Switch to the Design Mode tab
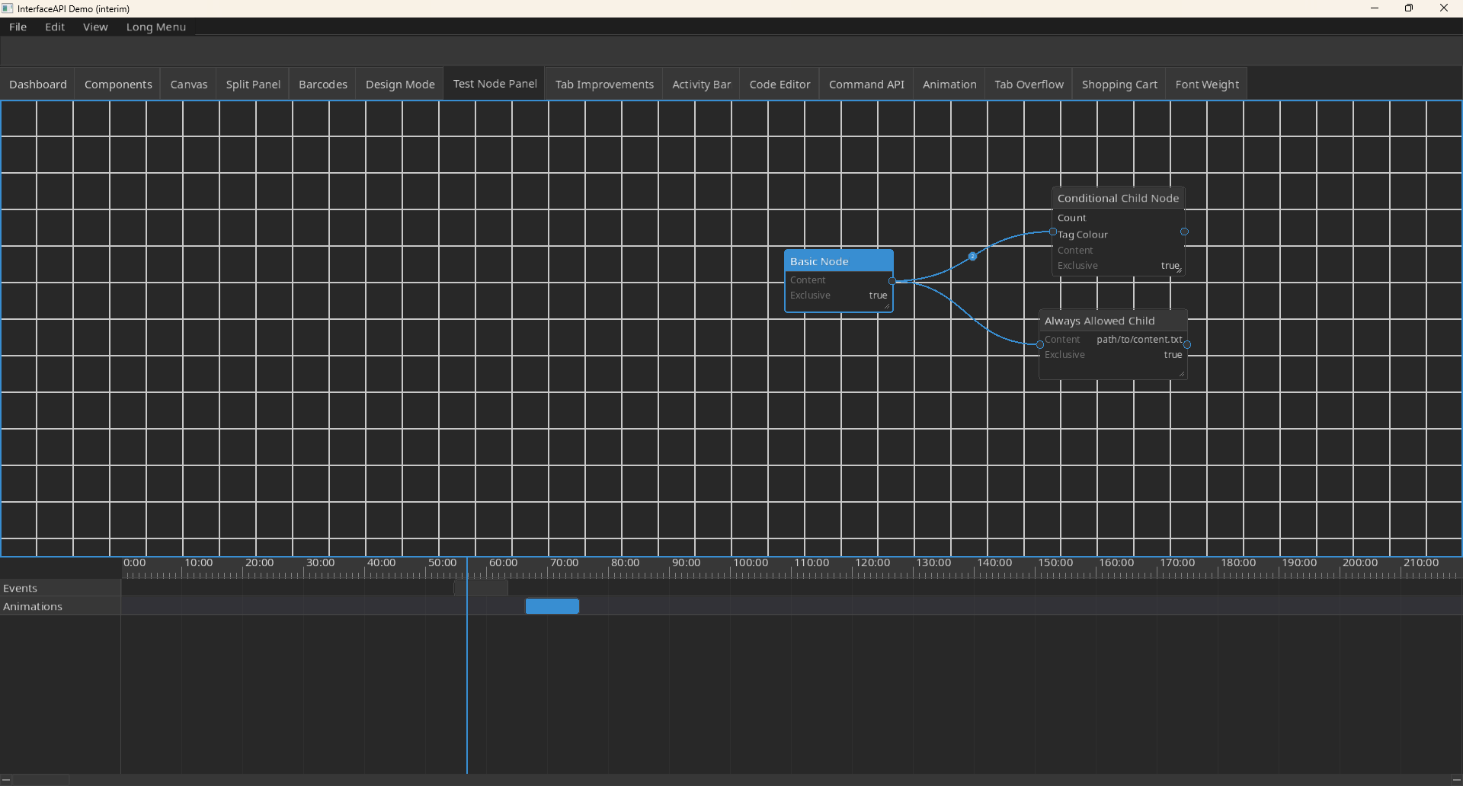This screenshot has height=786, width=1463. point(400,85)
